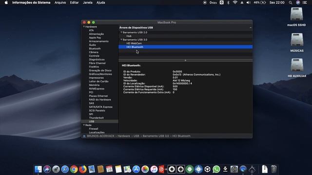Open the macOS SSHD drive on desktop

click(296, 14)
